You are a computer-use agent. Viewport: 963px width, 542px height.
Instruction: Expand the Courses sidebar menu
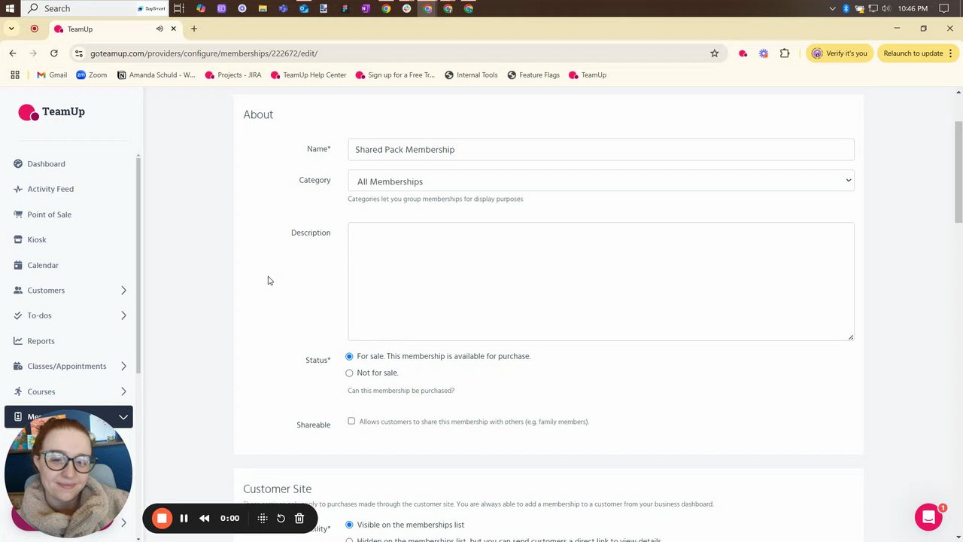[x=123, y=391]
